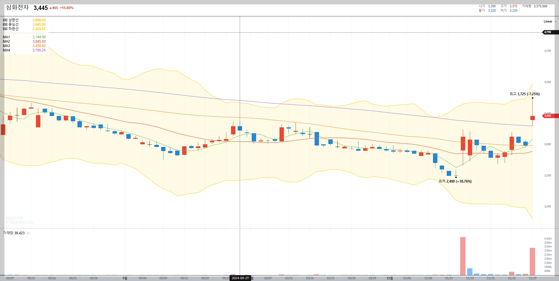Click the 삼화전자 stock name title
Viewport: 559px width, 281px height.
click(x=18, y=8)
